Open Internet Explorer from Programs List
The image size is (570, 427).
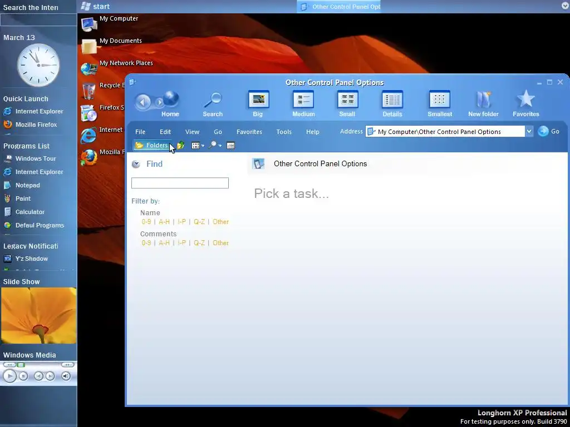tap(33, 172)
